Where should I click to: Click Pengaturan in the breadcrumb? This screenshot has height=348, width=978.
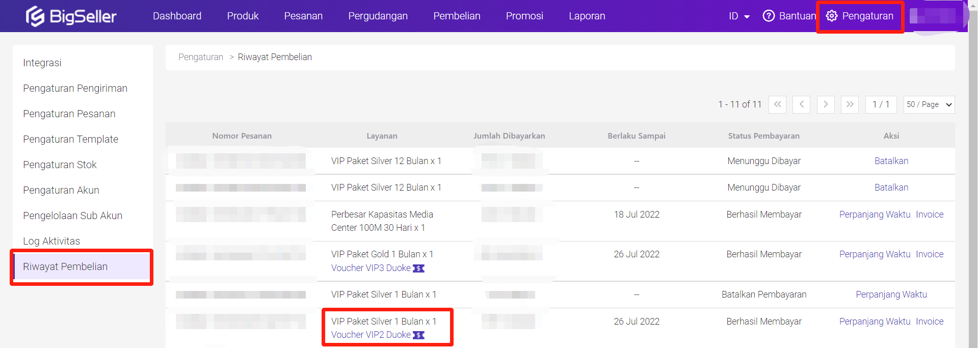coord(201,57)
